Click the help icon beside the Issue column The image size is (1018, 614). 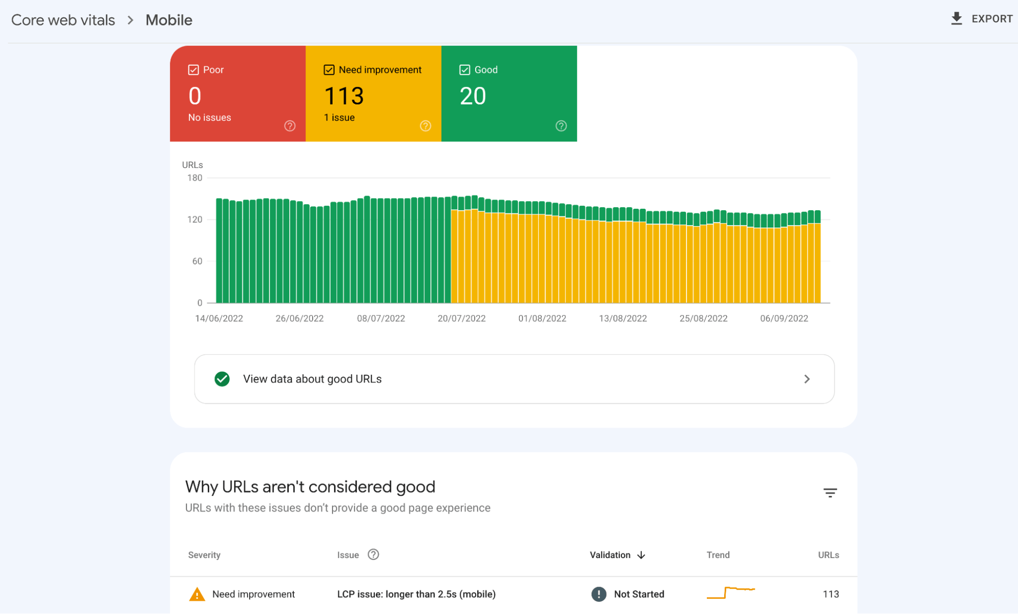[373, 554]
